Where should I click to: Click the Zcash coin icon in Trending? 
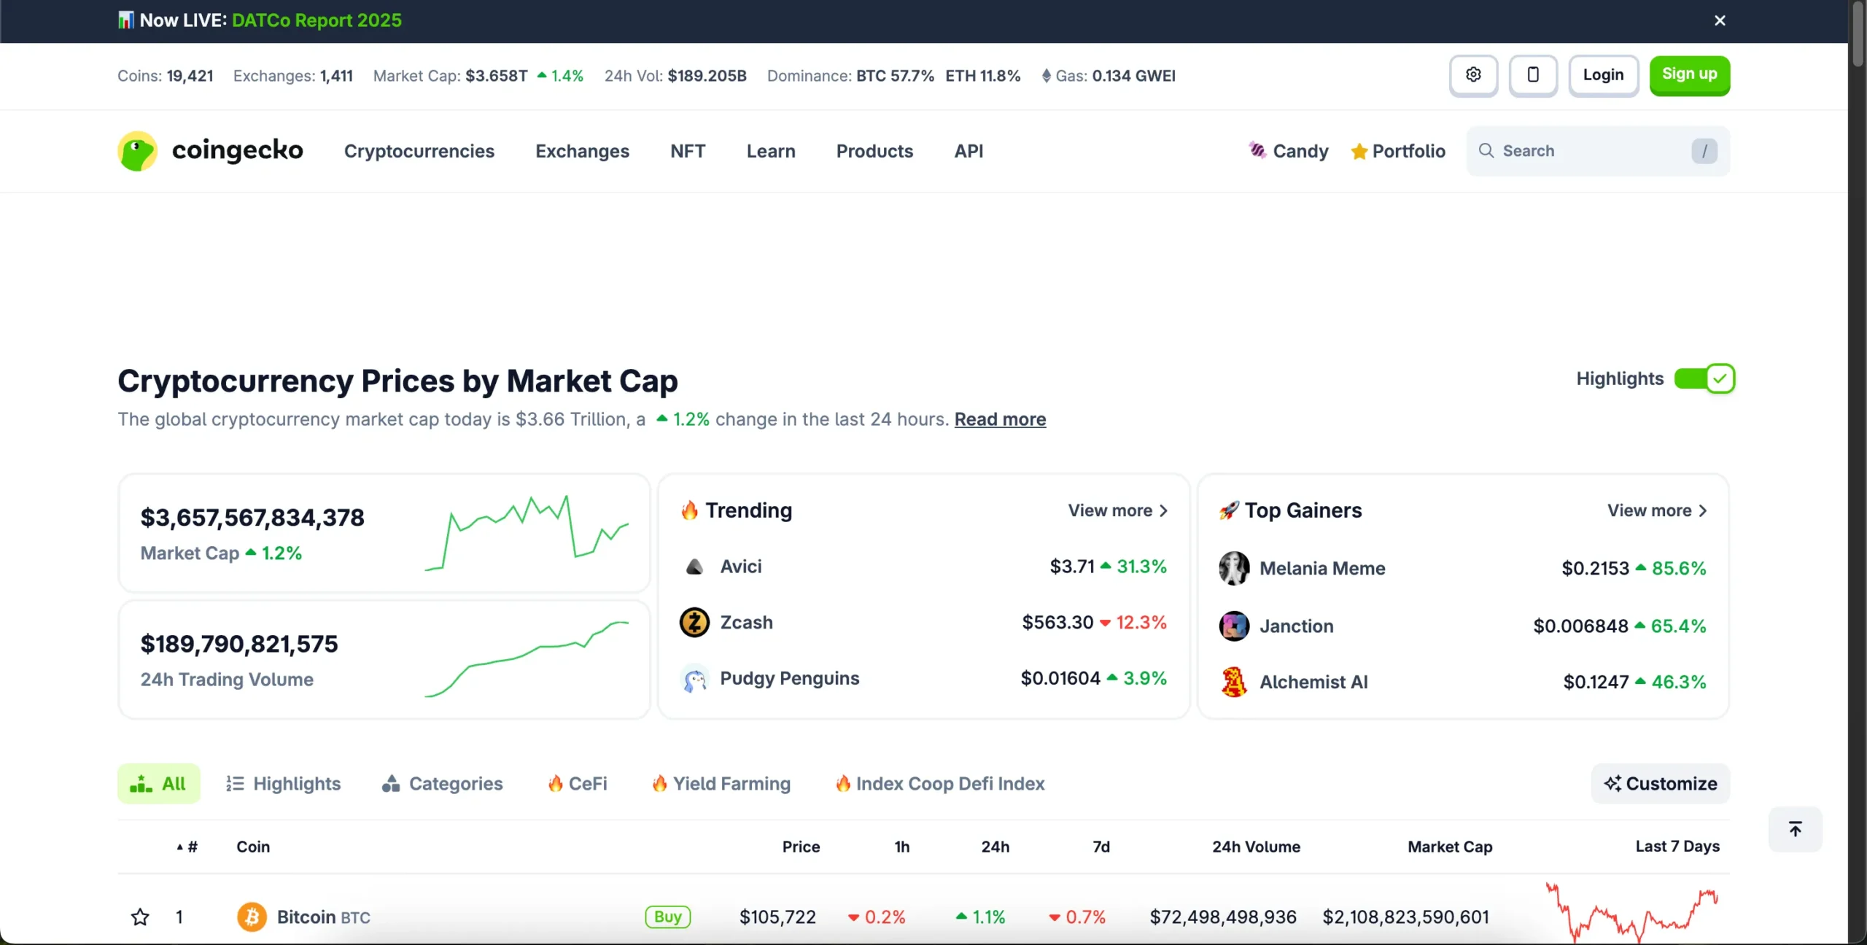tap(694, 623)
